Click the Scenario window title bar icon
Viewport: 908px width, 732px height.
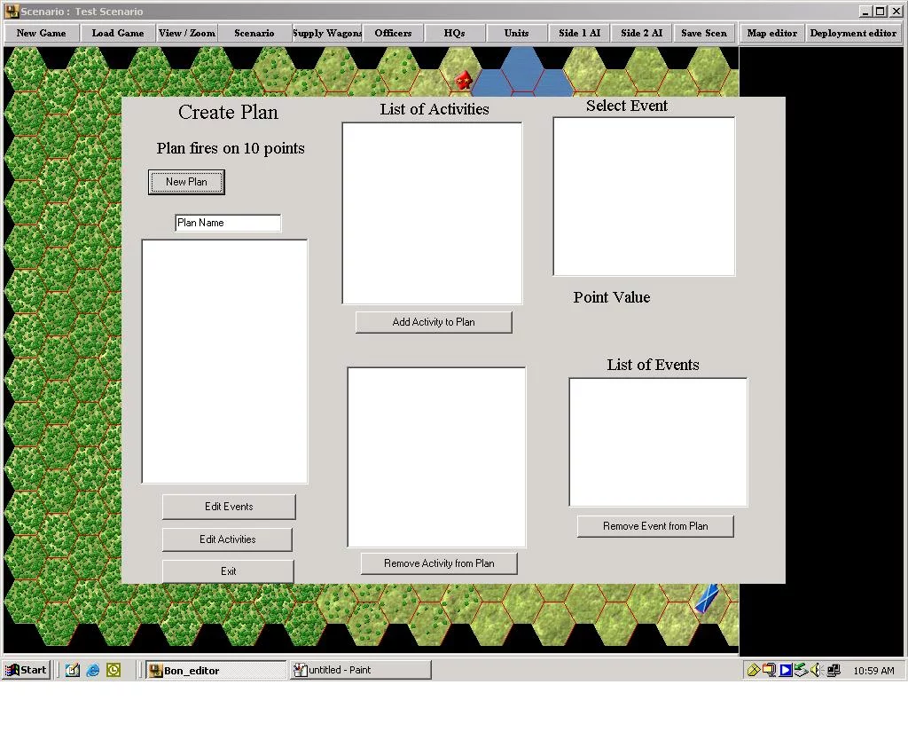tap(12, 11)
